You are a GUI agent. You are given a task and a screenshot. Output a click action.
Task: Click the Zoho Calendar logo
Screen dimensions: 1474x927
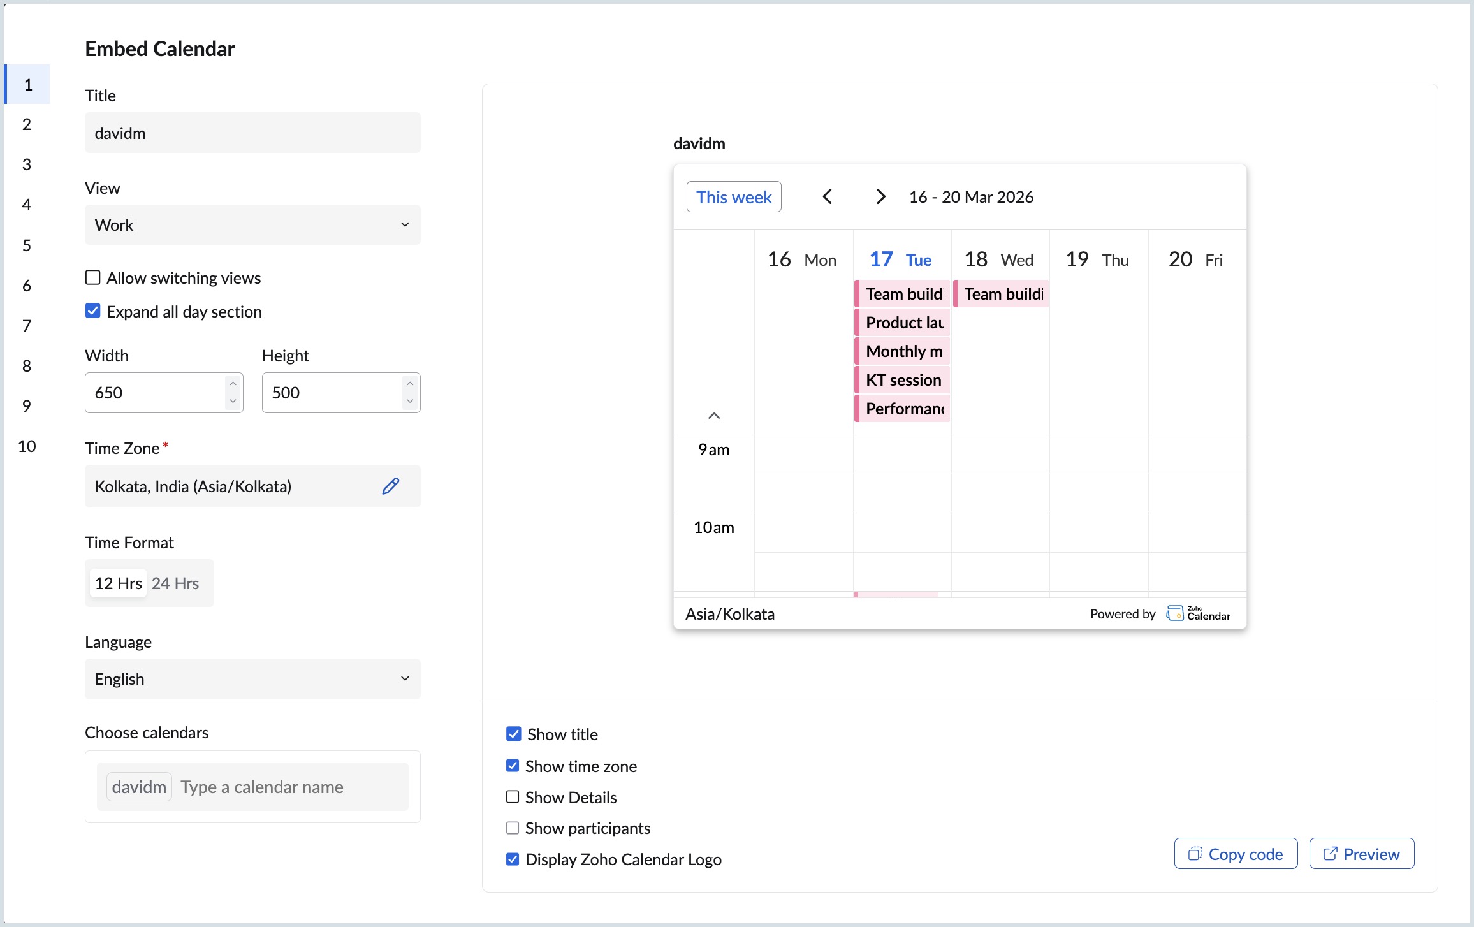click(1197, 613)
